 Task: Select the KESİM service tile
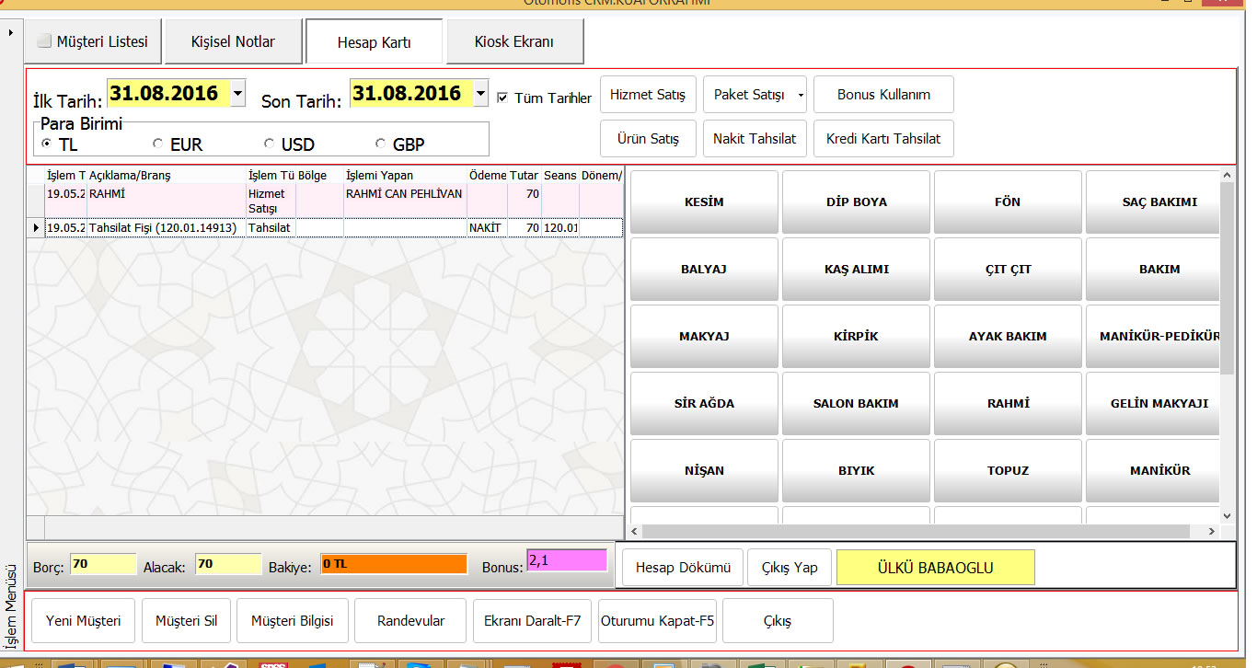click(704, 202)
